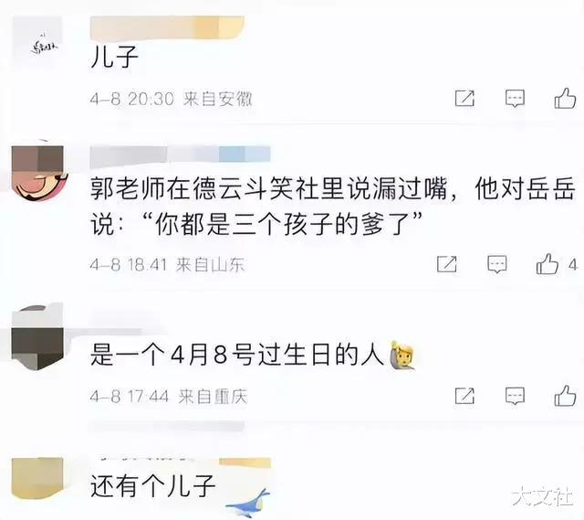Open blurred username above 儿子 comment
Viewport: 584px width, 520px height.
(x=167, y=27)
